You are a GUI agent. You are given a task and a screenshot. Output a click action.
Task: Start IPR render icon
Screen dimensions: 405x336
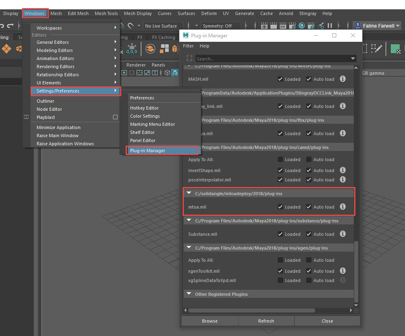[x=283, y=26]
